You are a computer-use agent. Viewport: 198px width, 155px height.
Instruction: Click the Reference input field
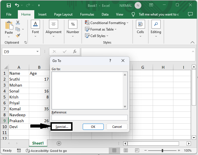(x=90, y=118)
